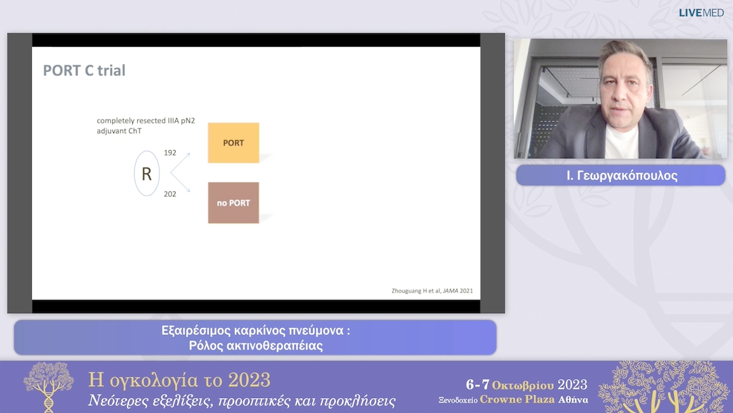The image size is (733, 413).
Task: Click the LIVEMED logo
Action: tap(700, 12)
